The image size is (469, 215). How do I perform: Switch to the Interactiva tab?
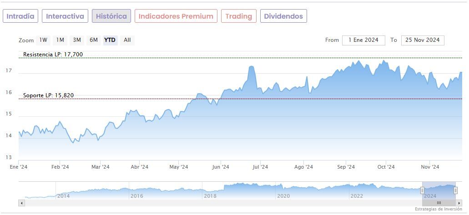[x=65, y=16]
